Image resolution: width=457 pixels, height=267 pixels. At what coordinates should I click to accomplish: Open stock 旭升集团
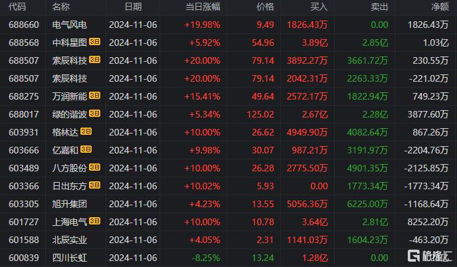tap(69, 204)
